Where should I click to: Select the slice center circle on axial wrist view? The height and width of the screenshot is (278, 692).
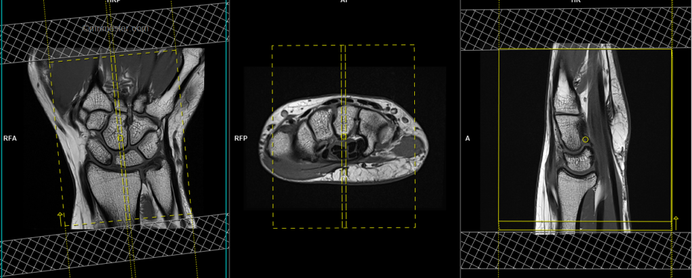pyautogui.click(x=344, y=137)
